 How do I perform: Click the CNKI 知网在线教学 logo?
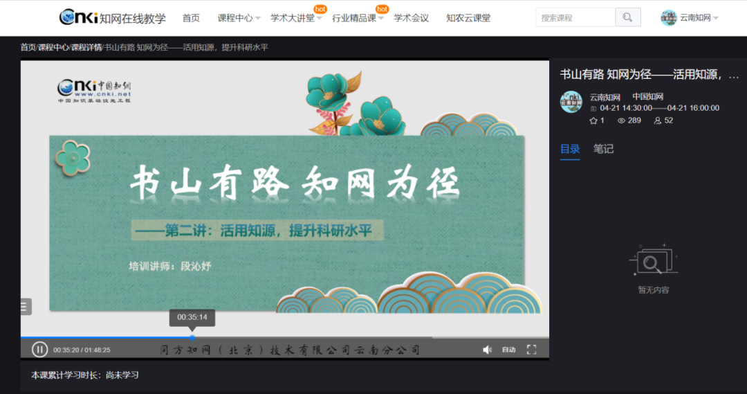point(113,17)
